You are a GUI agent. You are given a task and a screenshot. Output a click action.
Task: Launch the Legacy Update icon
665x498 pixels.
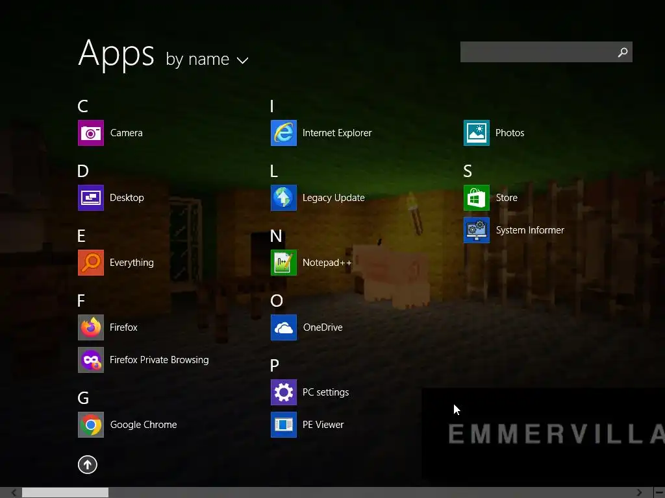point(284,198)
